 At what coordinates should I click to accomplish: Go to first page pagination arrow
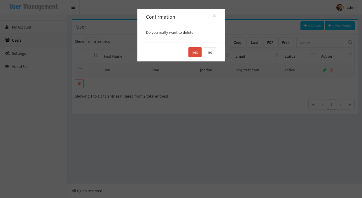pyautogui.click(x=313, y=105)
